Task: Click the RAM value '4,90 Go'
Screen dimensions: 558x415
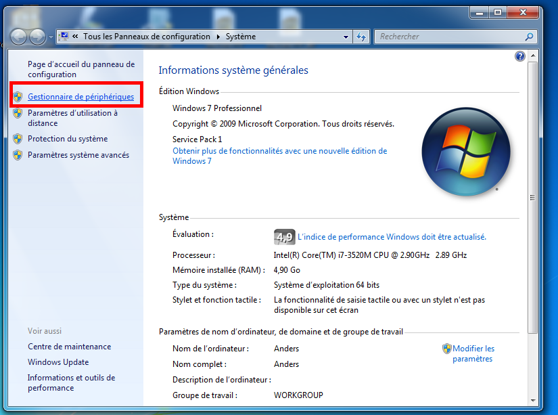Action: [287, 270]
